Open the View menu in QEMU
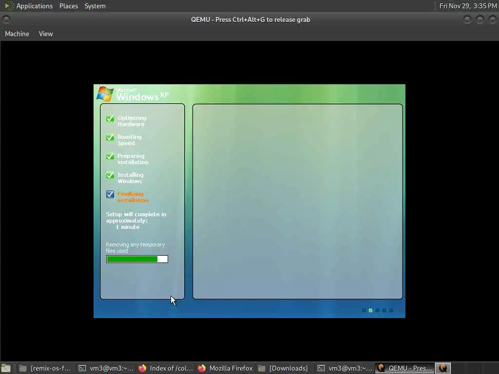Screen dimensions: 499x374 click(x=46, y=34)
